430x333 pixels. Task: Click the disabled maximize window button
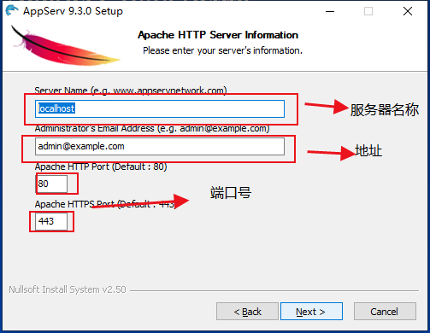tap(368, 11)
